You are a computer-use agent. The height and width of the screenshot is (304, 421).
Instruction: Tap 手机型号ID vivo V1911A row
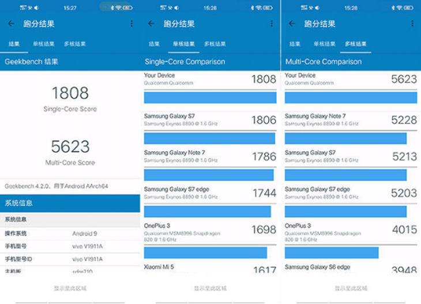click(70, 259)
